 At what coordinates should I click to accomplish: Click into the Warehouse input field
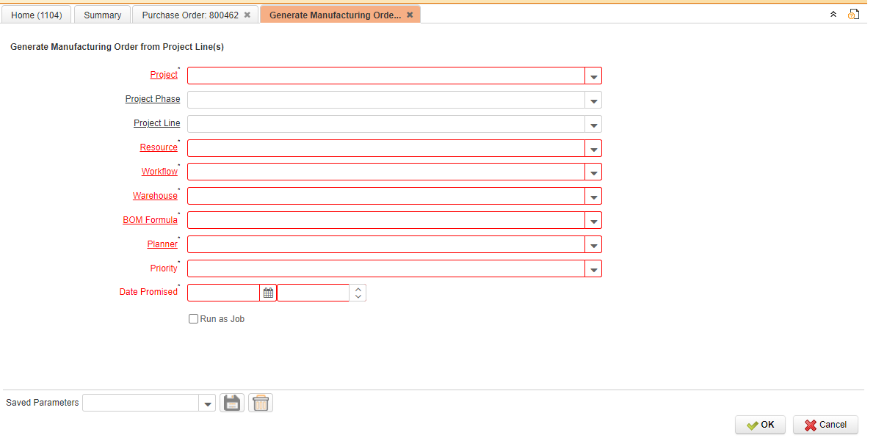(386, 197)
